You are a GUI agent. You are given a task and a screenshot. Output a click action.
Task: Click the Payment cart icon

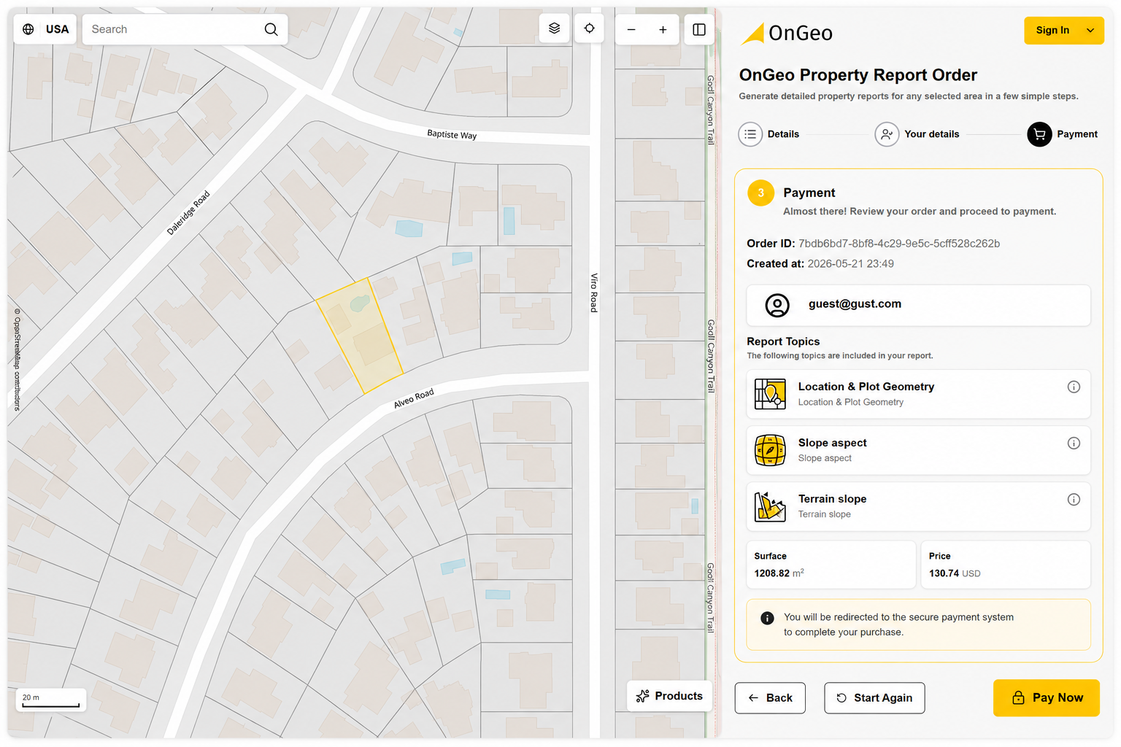pos(1039,134)
